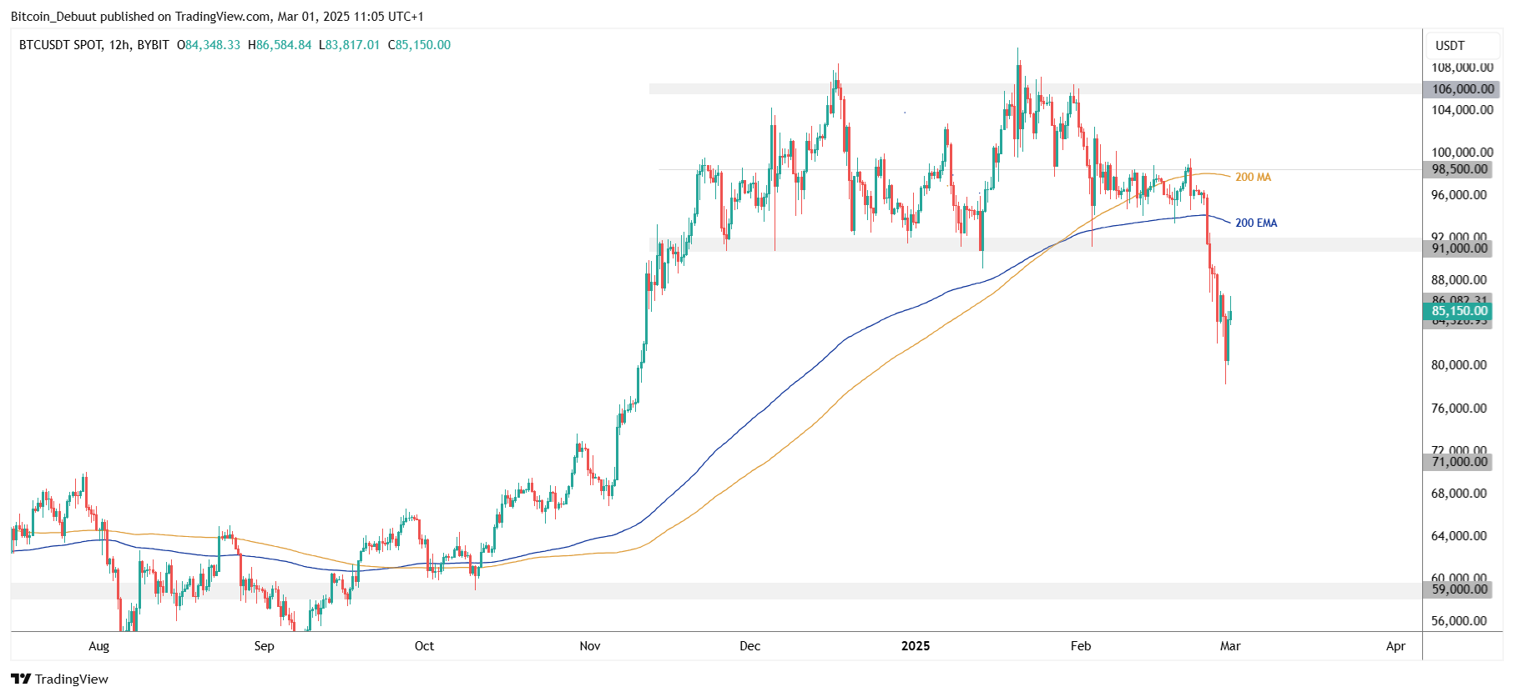The width and height of the screenshot is (1514, 697).
Task: Click the TradingView logo at bottom left
Action: click(x=59, y=679)
